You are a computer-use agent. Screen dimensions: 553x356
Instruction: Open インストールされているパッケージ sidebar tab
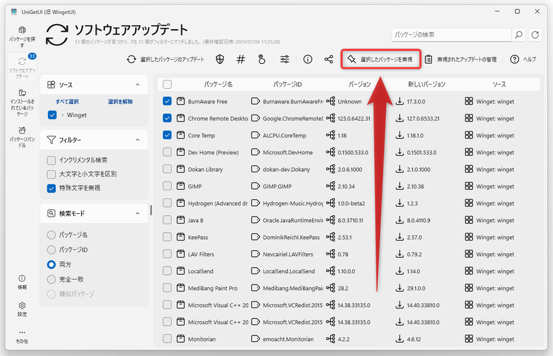(x=22, y=102)
